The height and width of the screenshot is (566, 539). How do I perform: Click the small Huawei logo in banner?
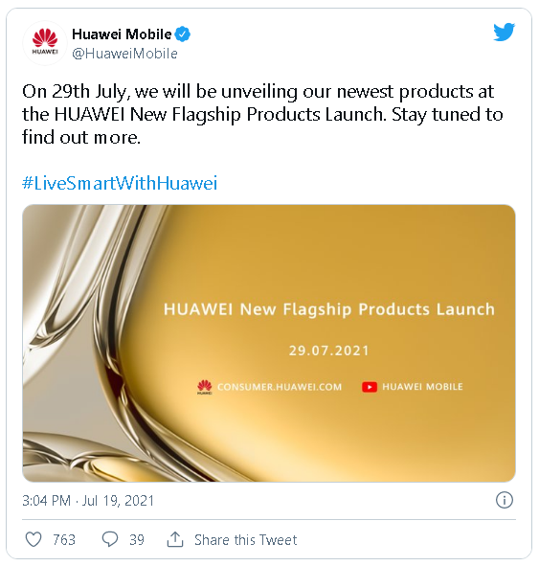[x=205, y=387]
